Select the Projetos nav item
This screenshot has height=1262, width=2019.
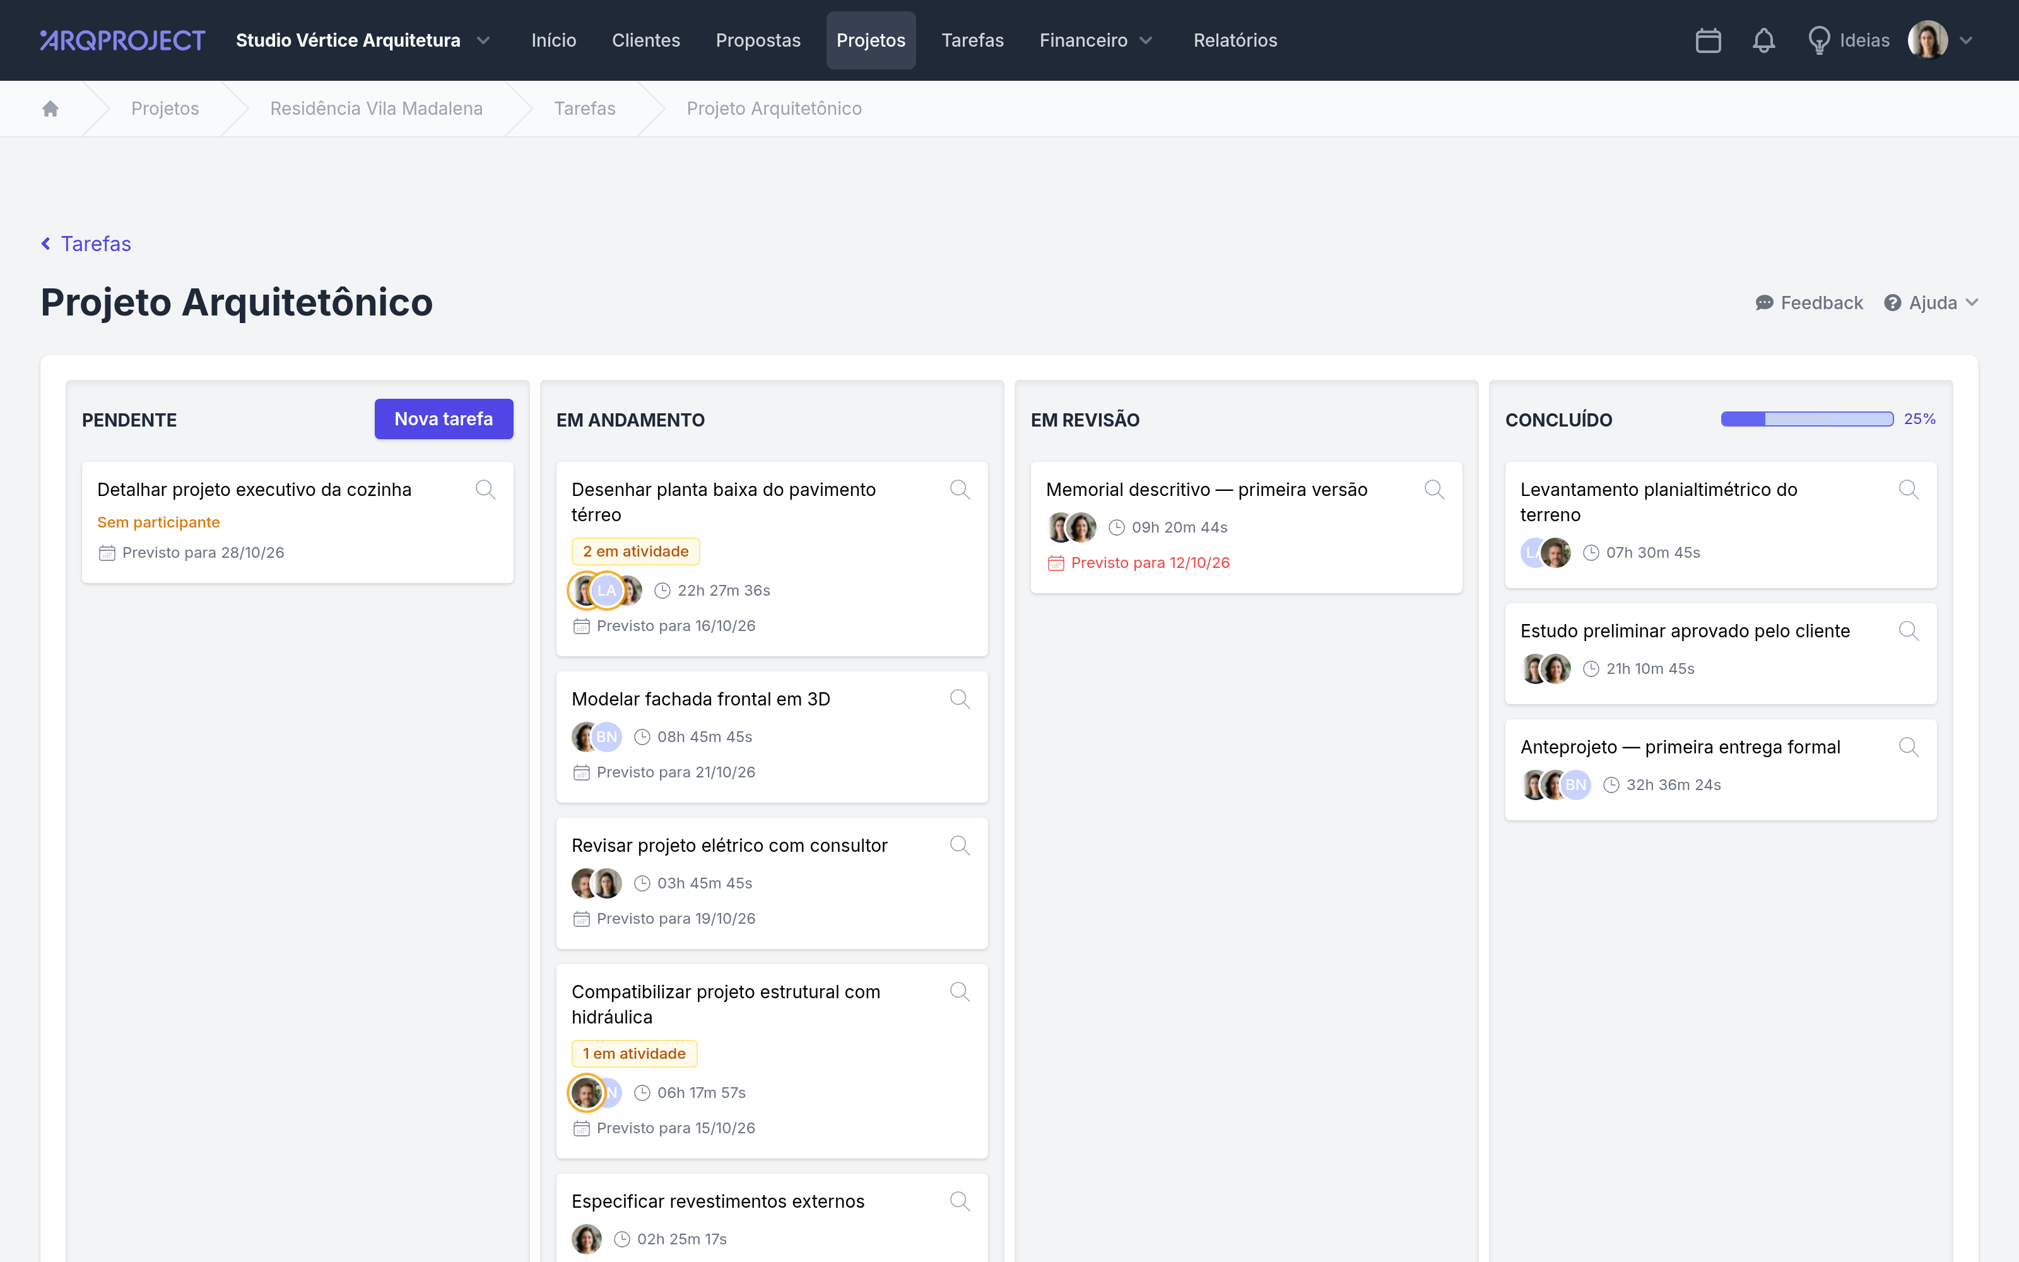tap(871, 40)
